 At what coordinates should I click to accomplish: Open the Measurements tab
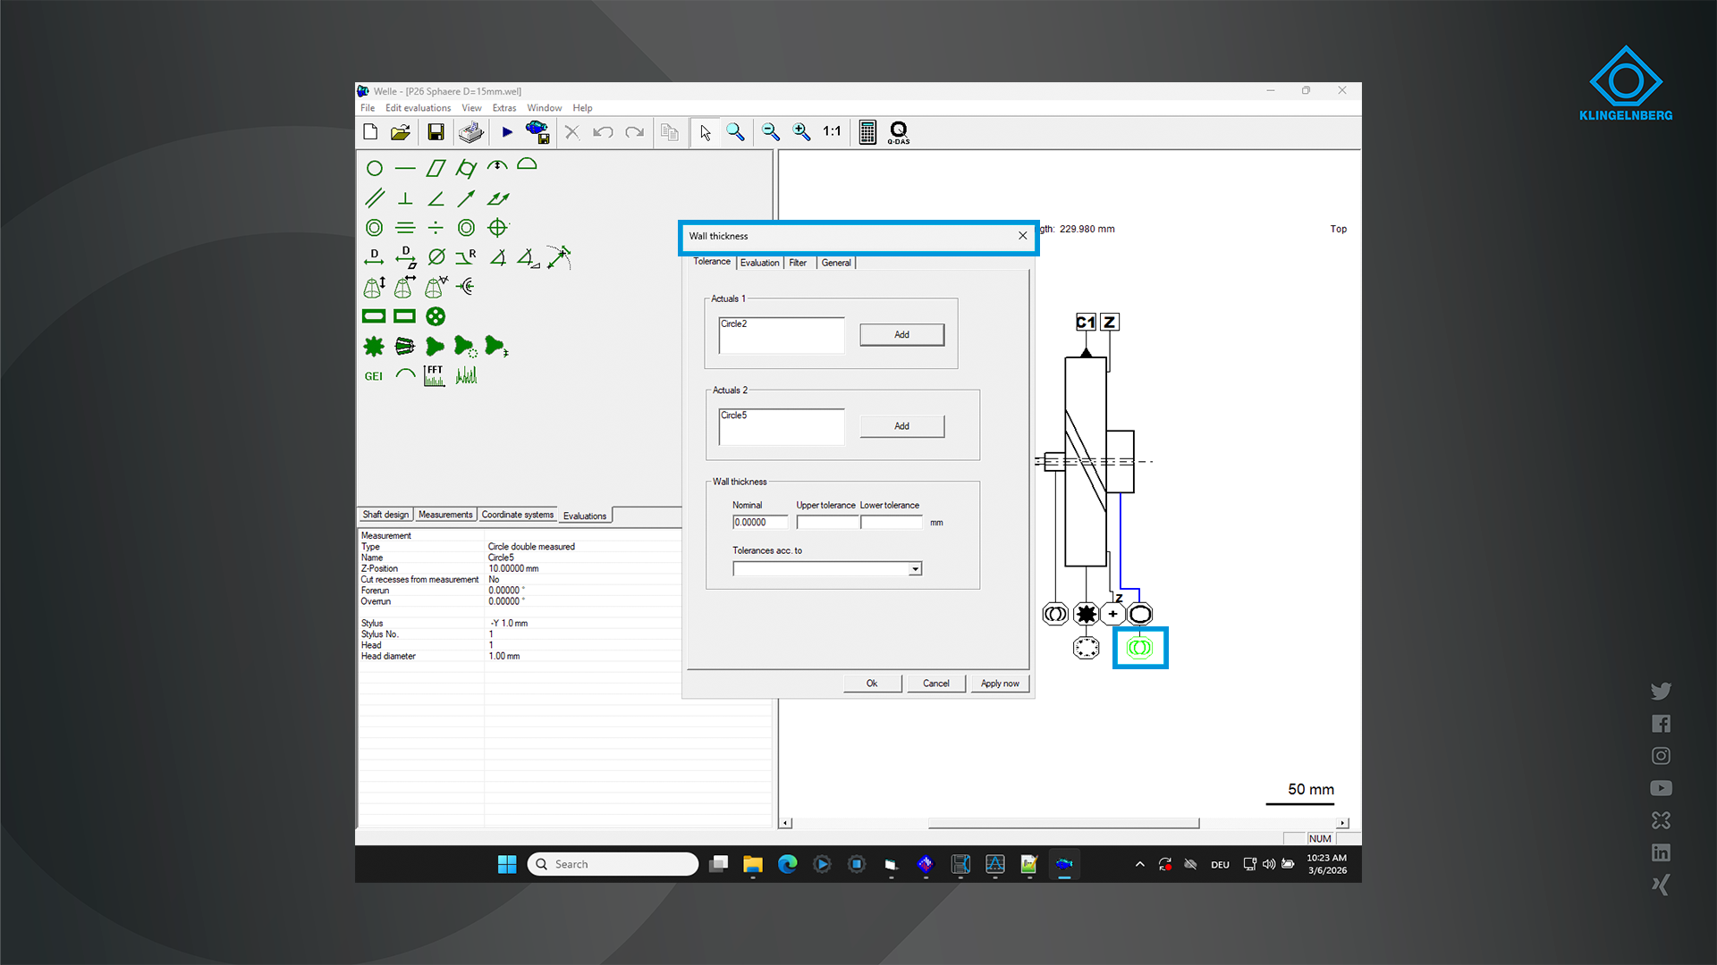(445, 515)
